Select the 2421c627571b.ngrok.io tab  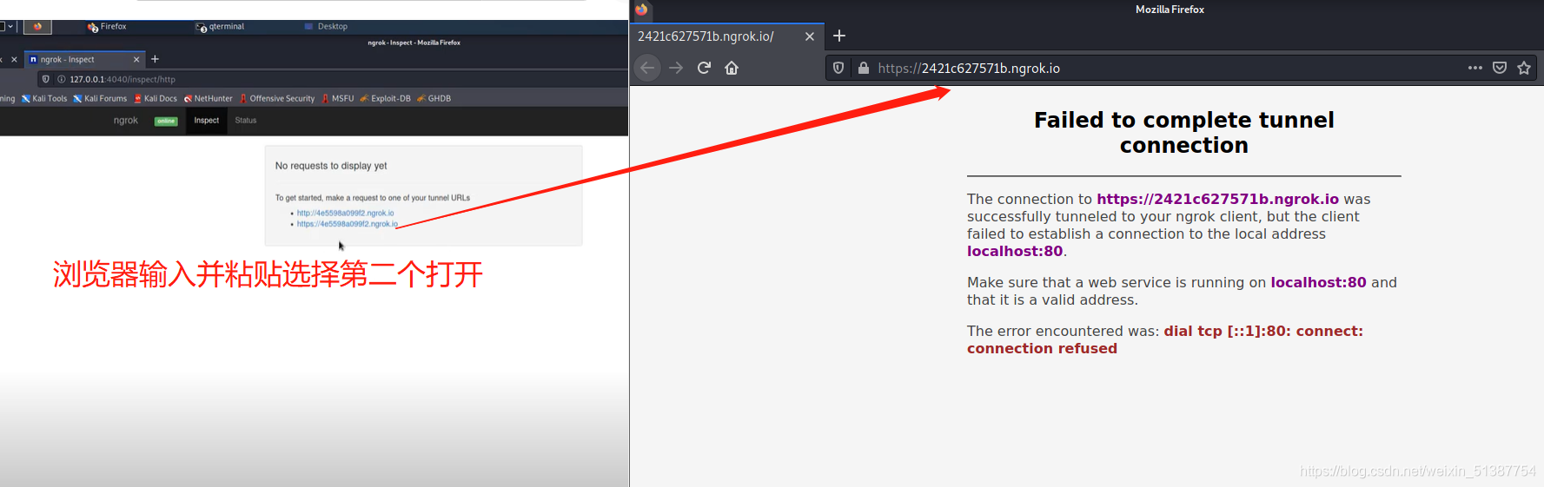[727, 36]
